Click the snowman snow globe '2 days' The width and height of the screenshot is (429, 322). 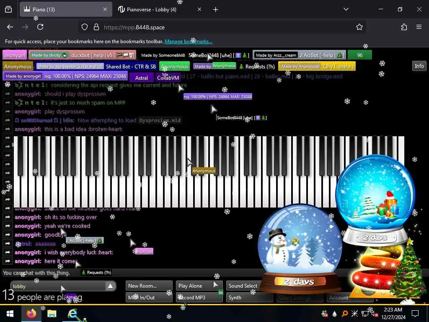(x=300, y=248)
